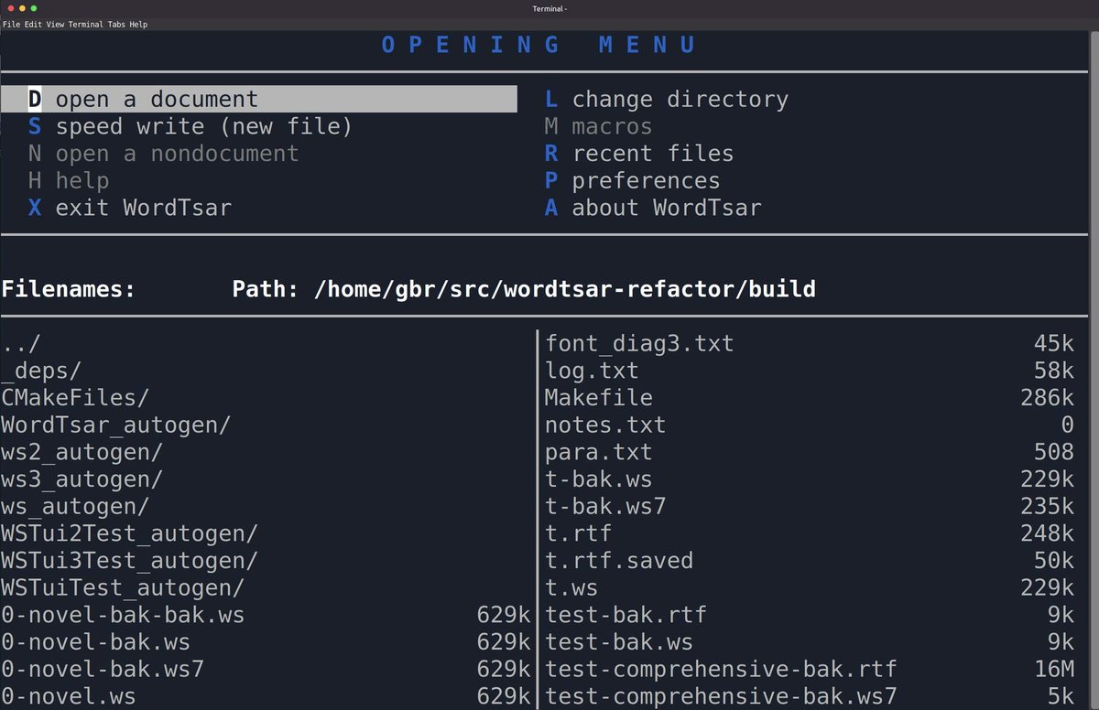Open the 'WordTsar_autogen/' directory
This screenshot has height=710, width=1099.
coord(116,425)
